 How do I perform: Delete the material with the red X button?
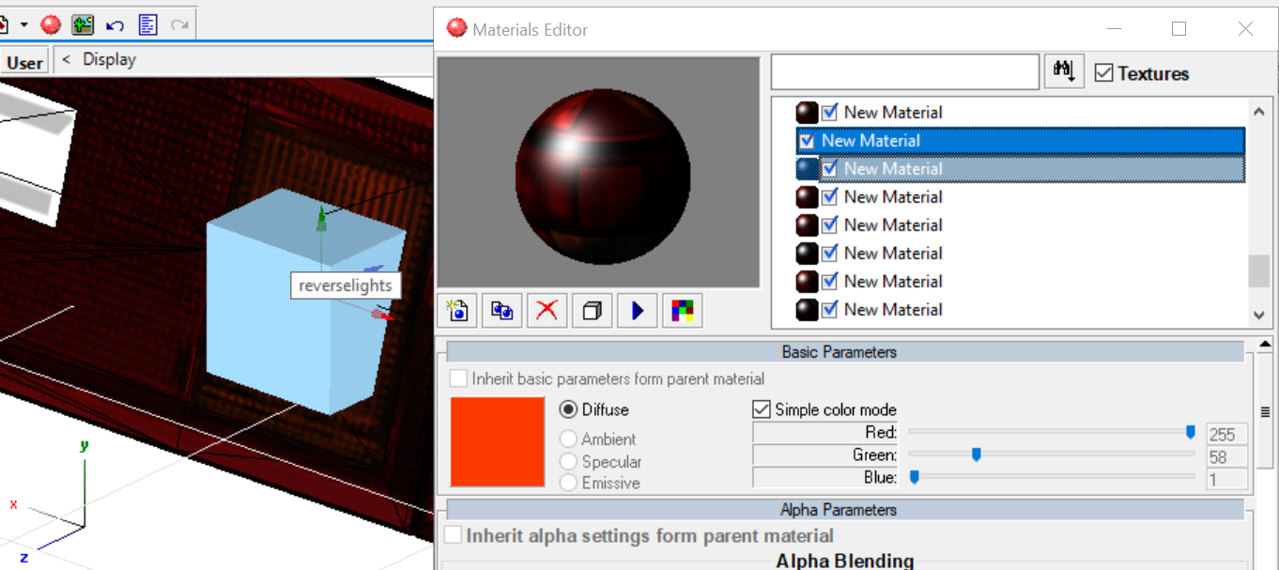coord(547,310)
